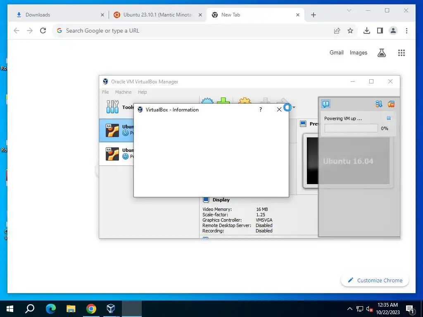Open the taskbar network icon
Screen dimensions: 423x317
tap(360, 309)
